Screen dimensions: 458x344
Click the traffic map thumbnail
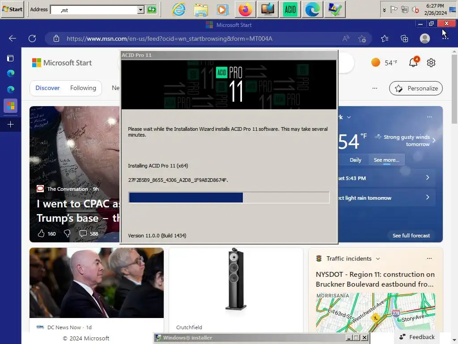click(x=375, y=312)
